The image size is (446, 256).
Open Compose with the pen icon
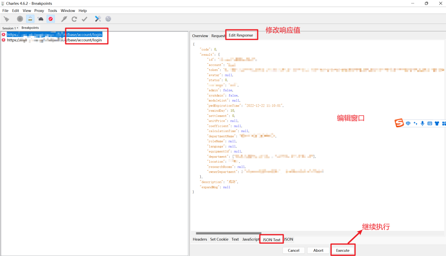coord(64,19)
